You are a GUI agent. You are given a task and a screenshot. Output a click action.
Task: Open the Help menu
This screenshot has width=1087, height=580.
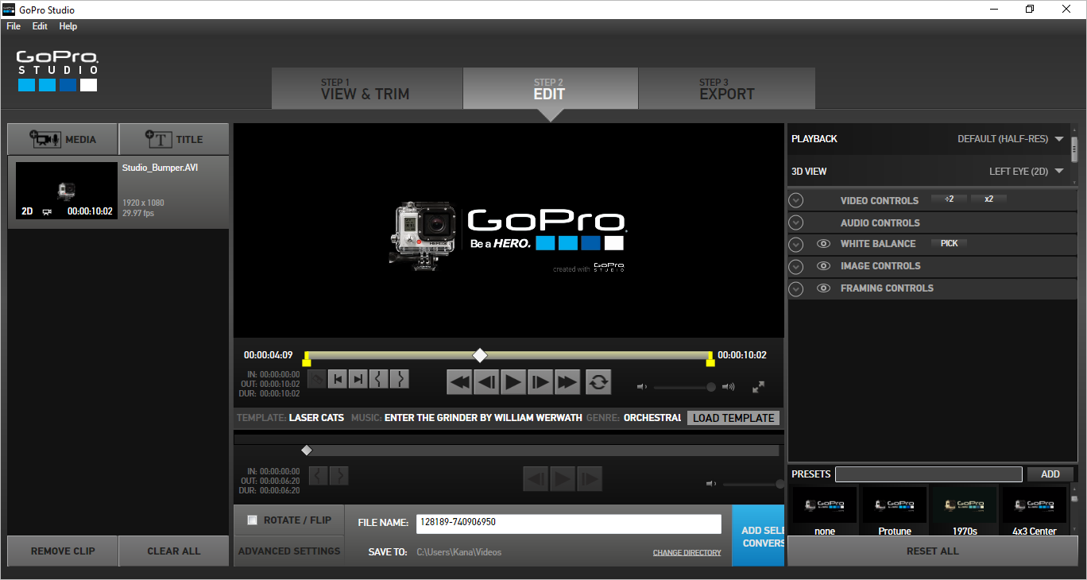point(68,26)
